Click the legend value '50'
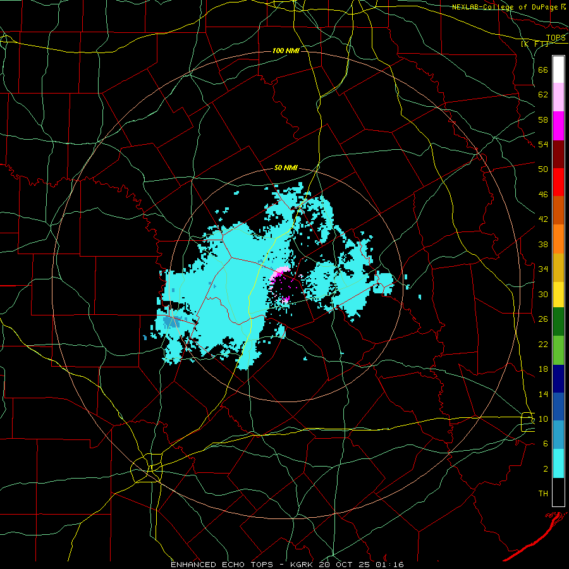The height and width of the screenshot is (569, 569). (543, 169)
